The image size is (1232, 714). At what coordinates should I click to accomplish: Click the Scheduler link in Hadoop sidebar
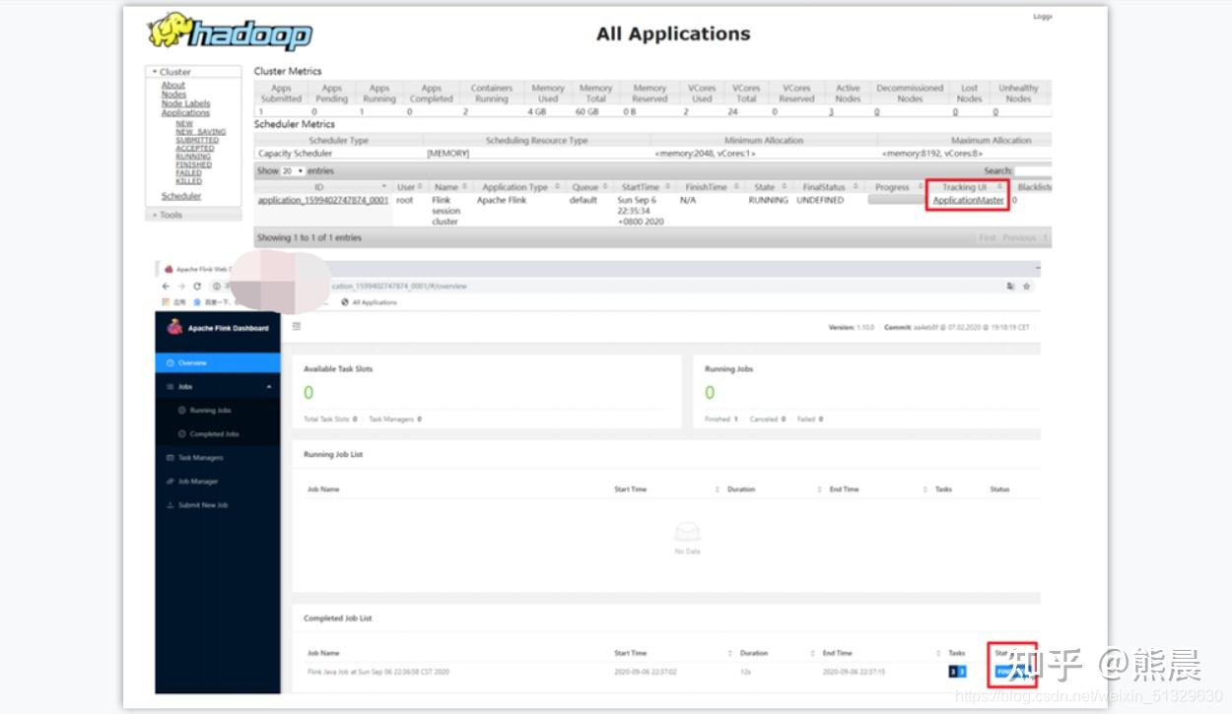click(x=181, y=196)
